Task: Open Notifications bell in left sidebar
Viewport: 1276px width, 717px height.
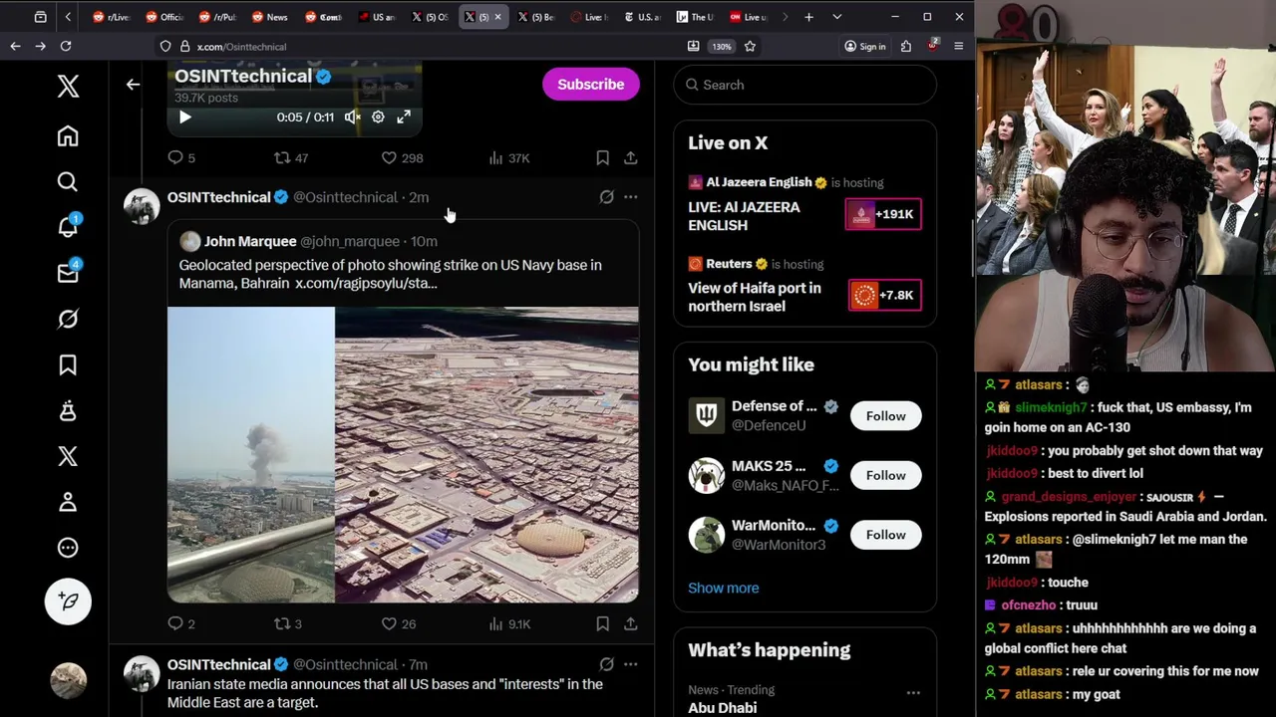Action: point(68,227)
